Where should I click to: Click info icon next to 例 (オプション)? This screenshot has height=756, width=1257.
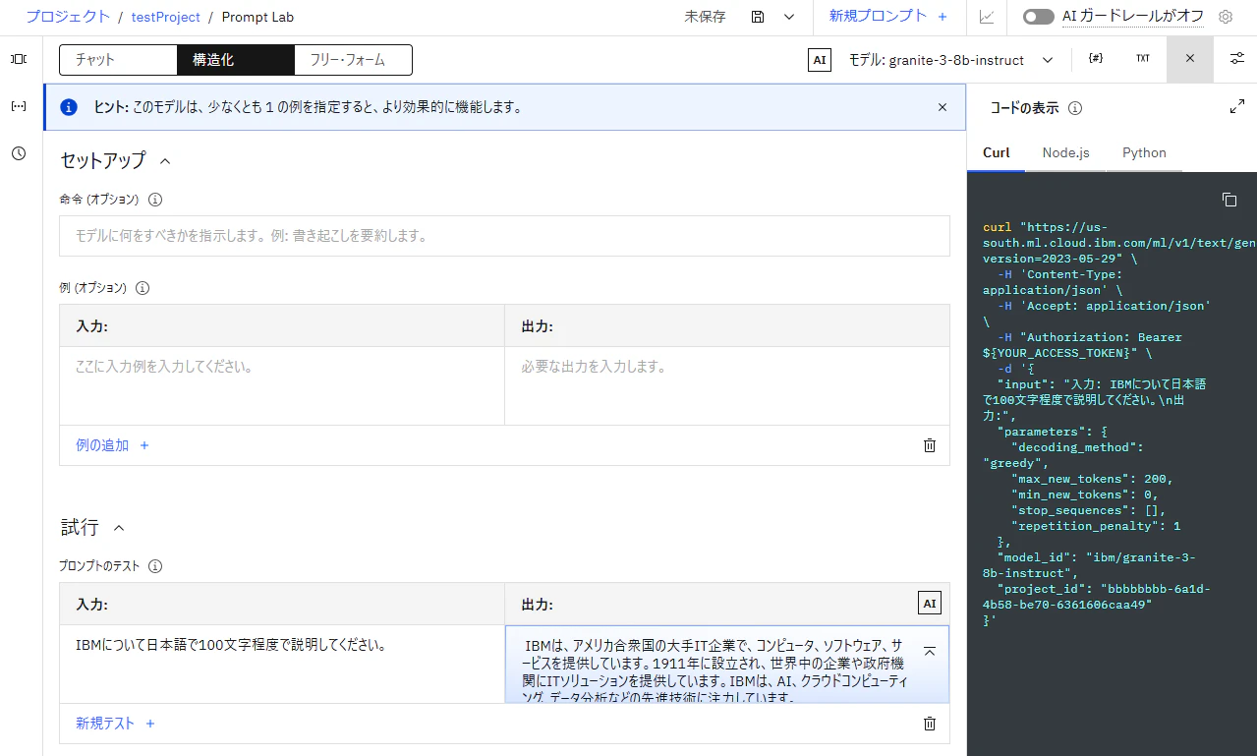(143, 288)
